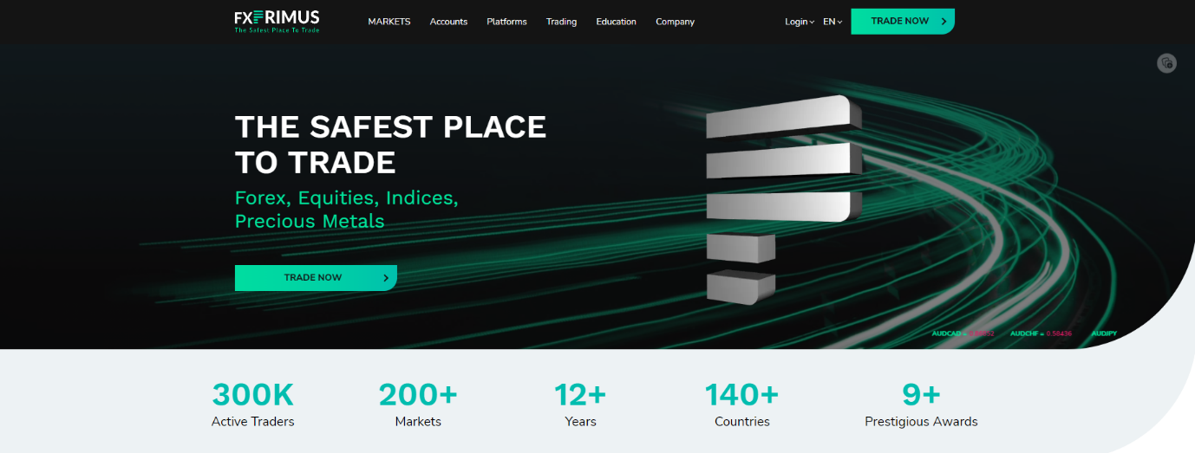Click the arrow on the header Trade Now button
The height and width of the screenshot is (453, 1195).
click(x=944, y=22)
